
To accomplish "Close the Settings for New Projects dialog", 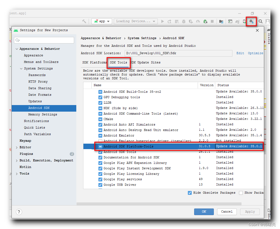I will click(257, 30).
